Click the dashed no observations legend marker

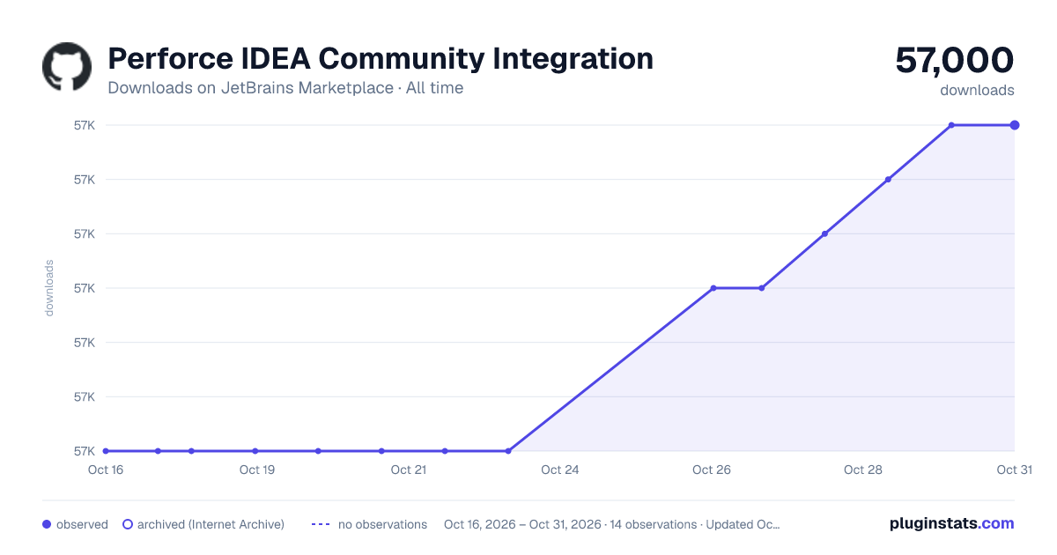click(x=321, y=524)
